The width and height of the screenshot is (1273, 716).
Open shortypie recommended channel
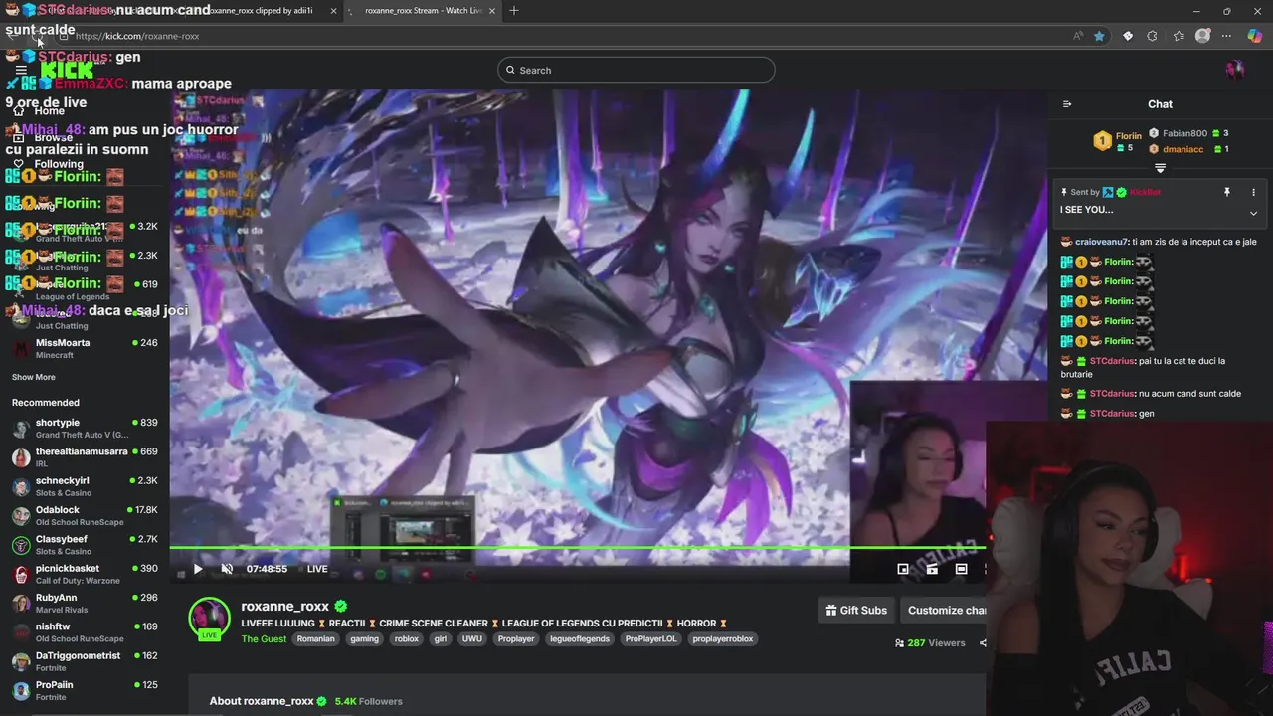click(85, 429)
